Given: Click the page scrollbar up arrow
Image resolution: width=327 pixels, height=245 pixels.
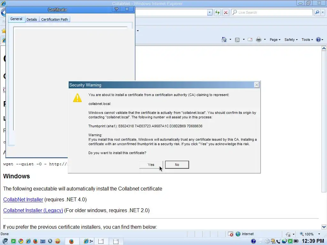Looking at the screenshot, I should click(324, 48).
